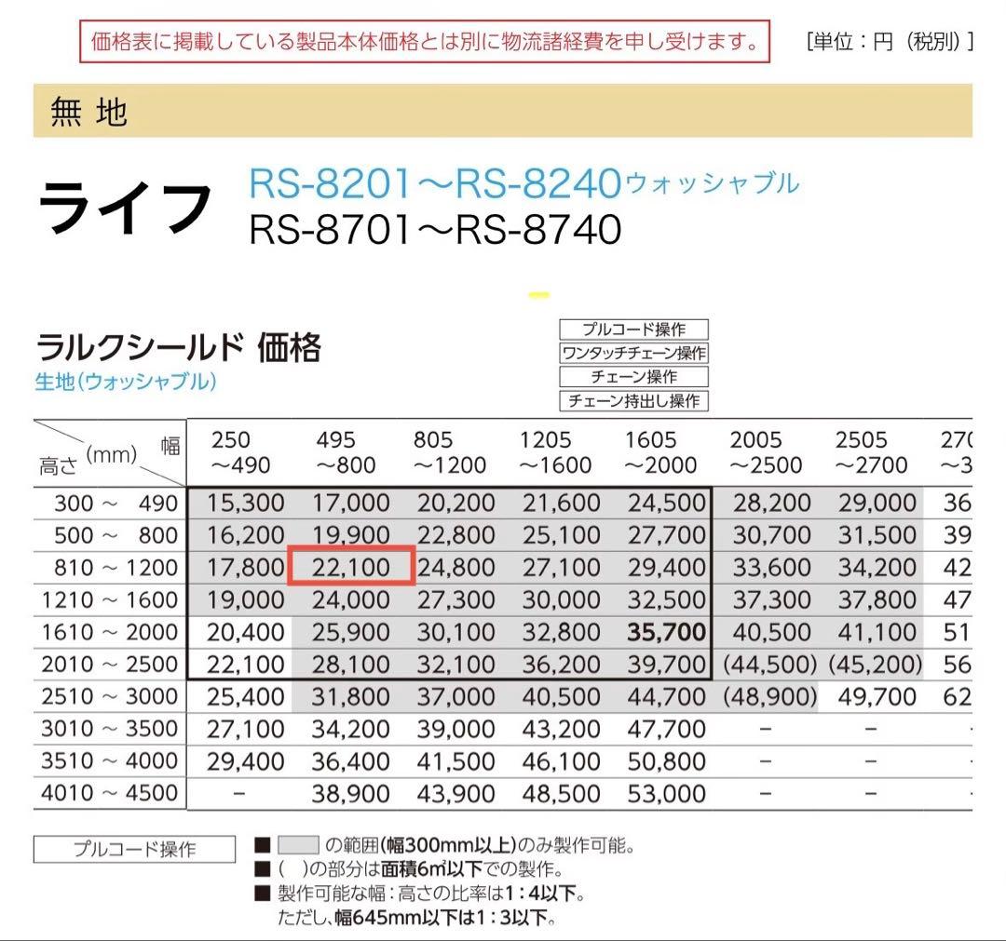Click the 3010~3500 height row label

[x=110, y=729]
